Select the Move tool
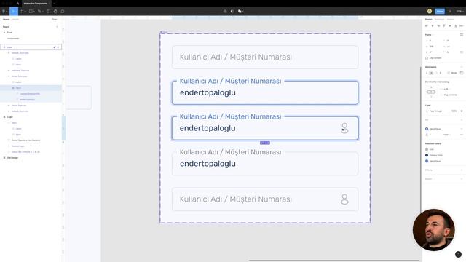Viewport: 466px width, 262px height. pyautogui.click(x=13, y=12)
